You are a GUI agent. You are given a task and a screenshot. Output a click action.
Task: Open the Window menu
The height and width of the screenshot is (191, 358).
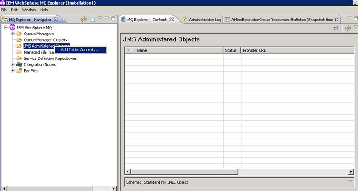tap(29, 10)
